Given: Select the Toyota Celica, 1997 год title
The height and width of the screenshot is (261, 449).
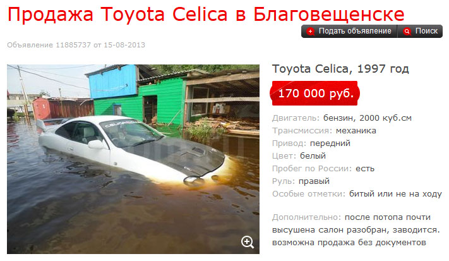Looking at the screenshot, I should click(340, 69).
